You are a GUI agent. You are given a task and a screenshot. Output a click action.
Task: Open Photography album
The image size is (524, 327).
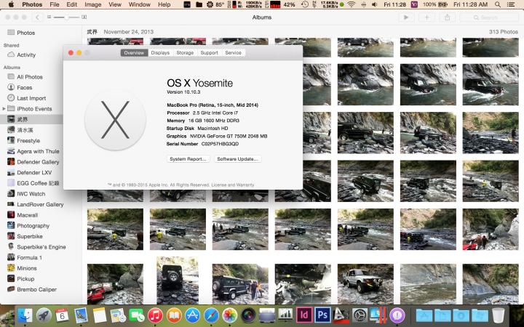(32, 225)
